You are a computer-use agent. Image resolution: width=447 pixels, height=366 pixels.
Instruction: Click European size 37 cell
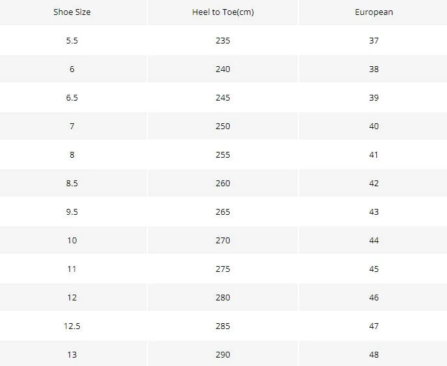[x=374, y=40]
